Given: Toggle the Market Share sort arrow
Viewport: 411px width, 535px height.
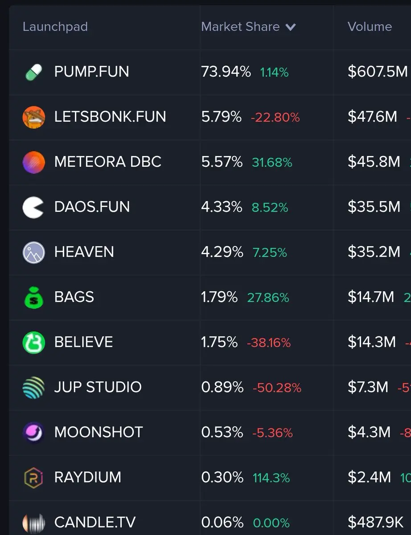Looking at the screenshot, I should tap(291, 27).
